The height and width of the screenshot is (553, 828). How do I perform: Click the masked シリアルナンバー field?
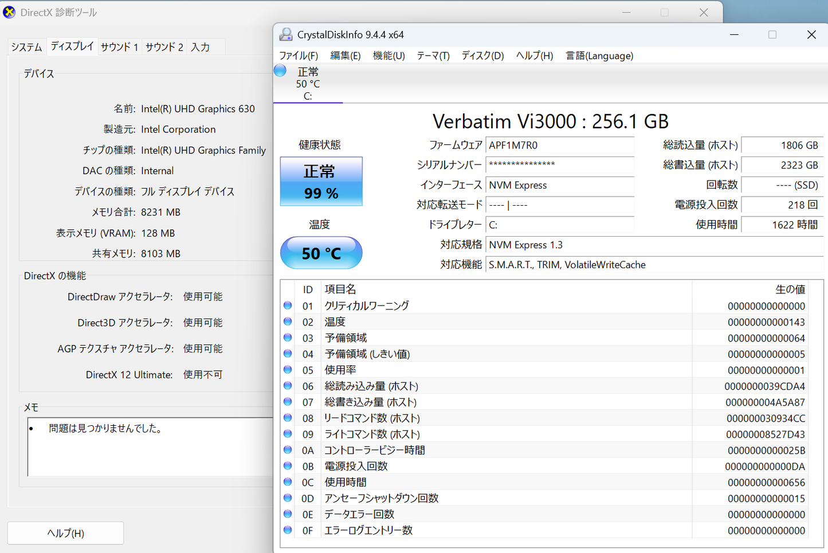point(560,165)
